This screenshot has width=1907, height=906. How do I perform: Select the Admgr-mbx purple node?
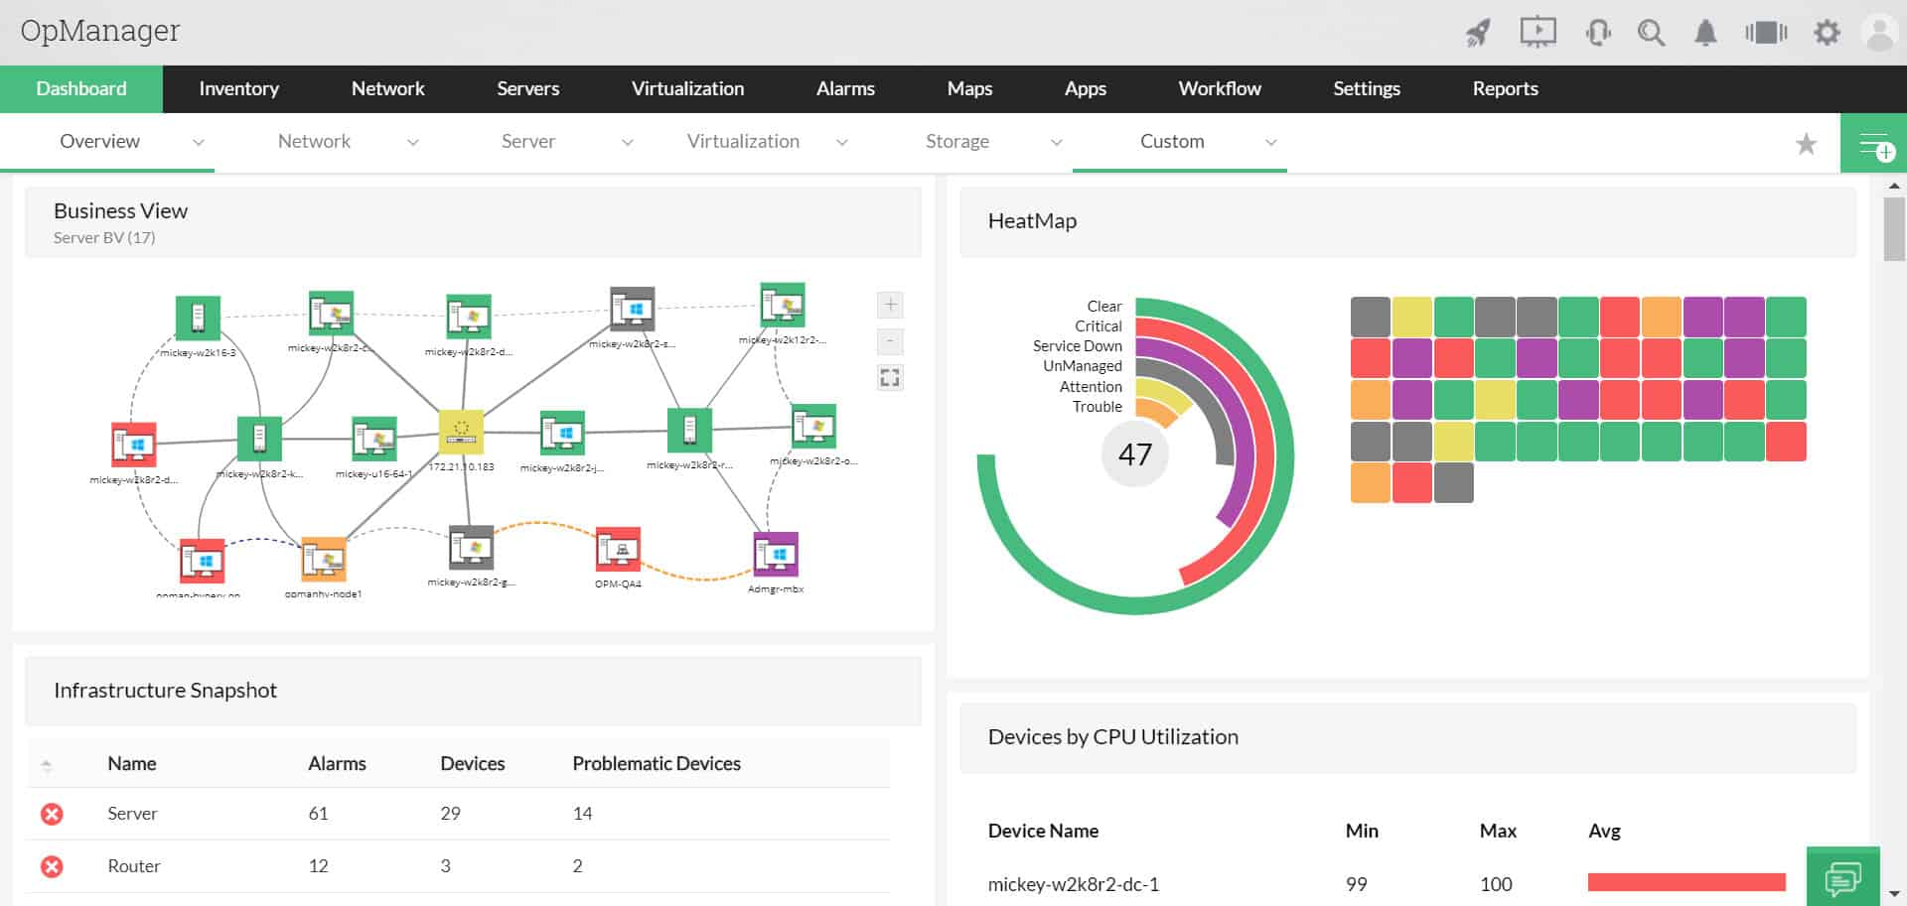[x=776, y=554]
